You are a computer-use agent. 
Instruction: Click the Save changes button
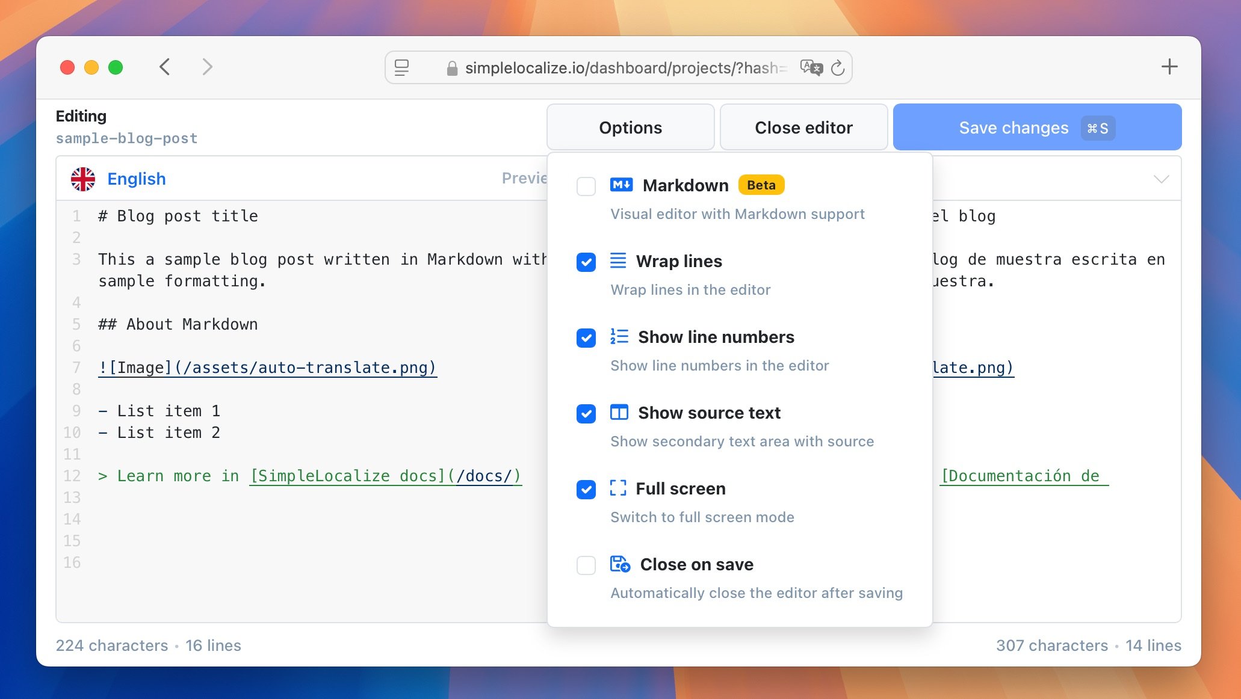coord(1037,128)
